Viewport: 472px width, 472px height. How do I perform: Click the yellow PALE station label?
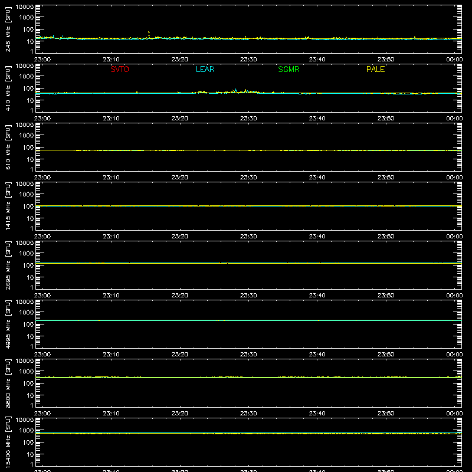(x=375, y=69)
